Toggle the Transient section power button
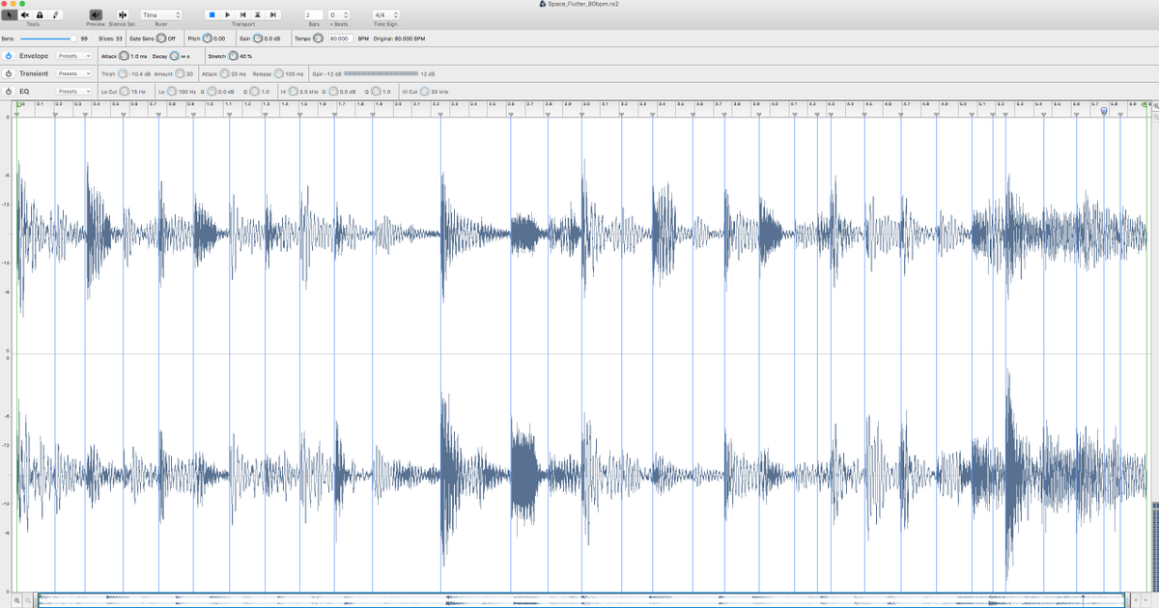The image size is (1159, 608). [8, 73]
